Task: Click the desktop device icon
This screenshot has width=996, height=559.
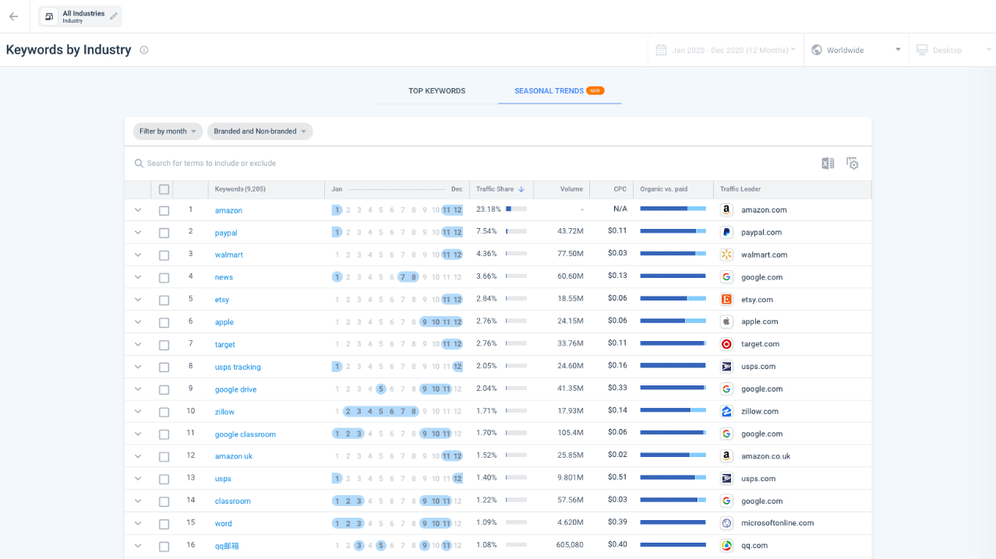Action: tap(922, 50)
